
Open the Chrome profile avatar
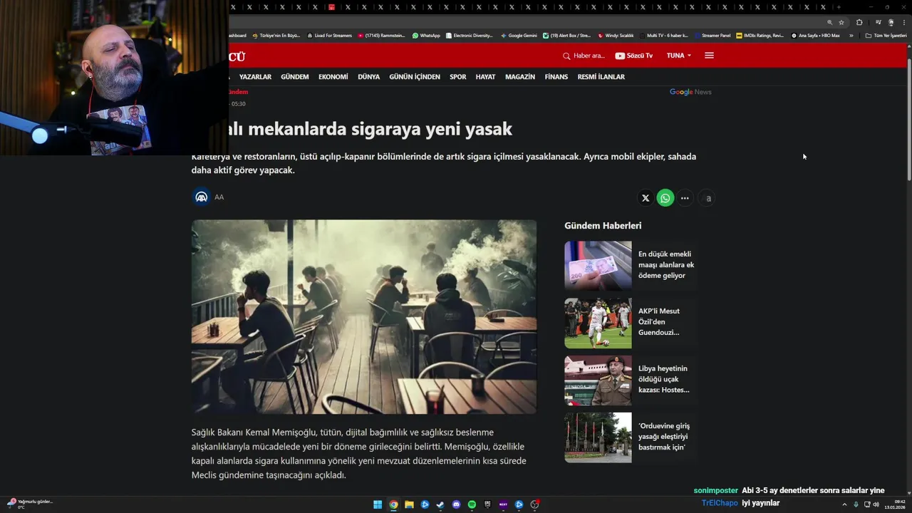pyautogui.click(x=891, y=22)
